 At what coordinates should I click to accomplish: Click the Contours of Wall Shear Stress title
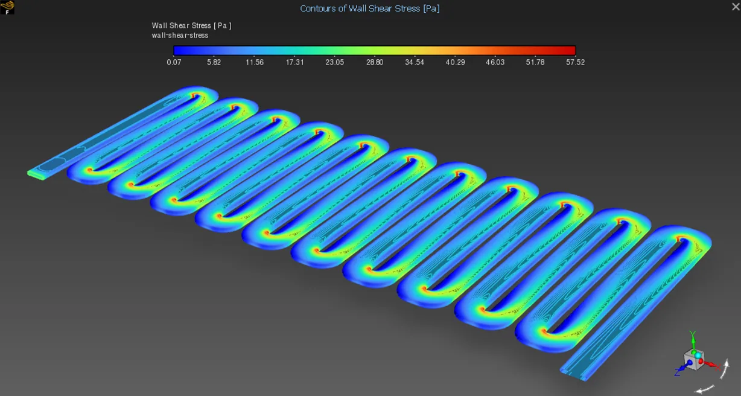pos(370,8)
